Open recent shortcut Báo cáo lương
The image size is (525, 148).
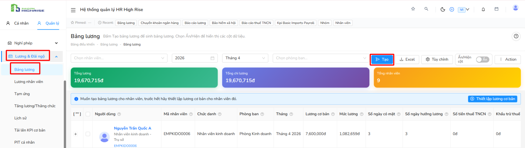pos(195,23)
